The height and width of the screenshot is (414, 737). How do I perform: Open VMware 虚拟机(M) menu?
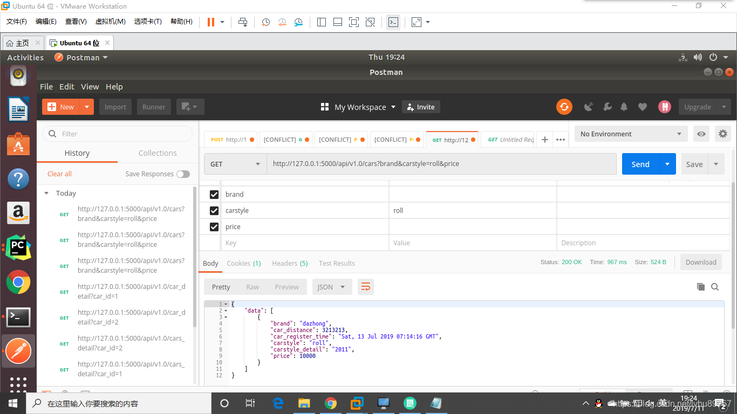point(110,22)
